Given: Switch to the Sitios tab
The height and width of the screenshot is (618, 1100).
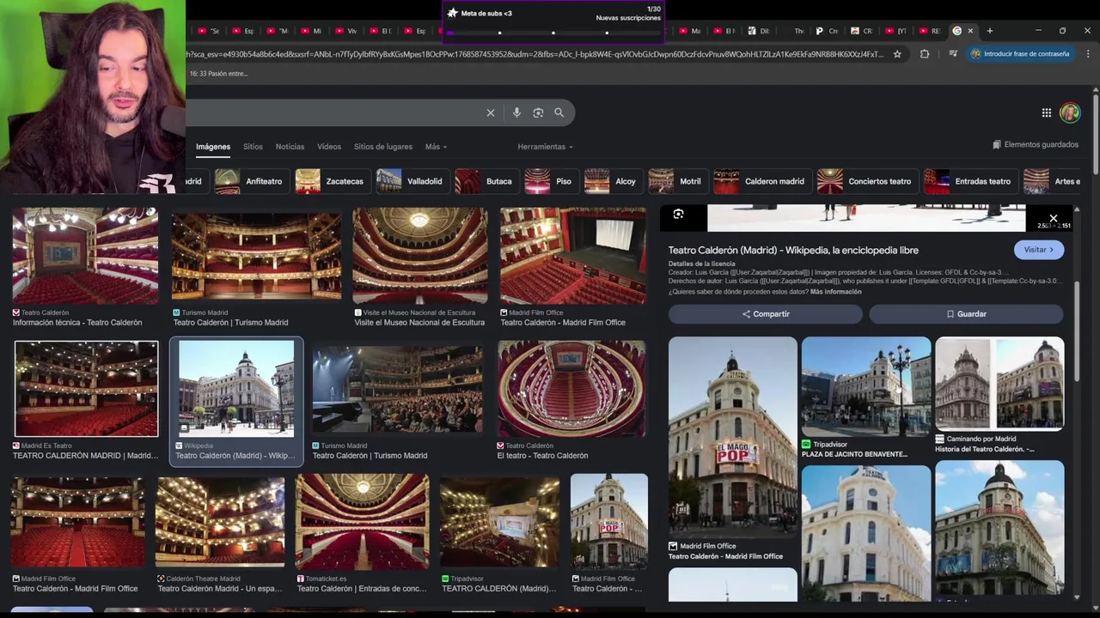Looking at the screenshot, I should [x=253, y=147].
